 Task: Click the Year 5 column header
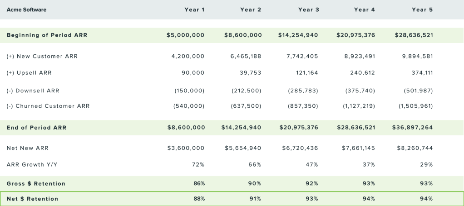(422, 10)
